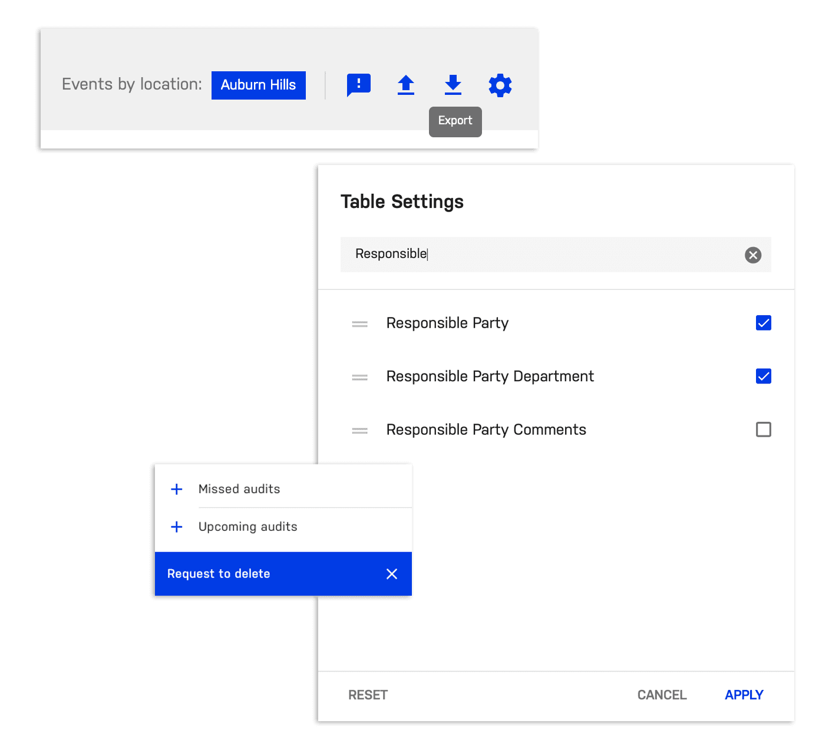The width and height of the screenshot is (832, 753).
Task: Uncheck the Responsible Party checkbox
Action: [763, 323]
